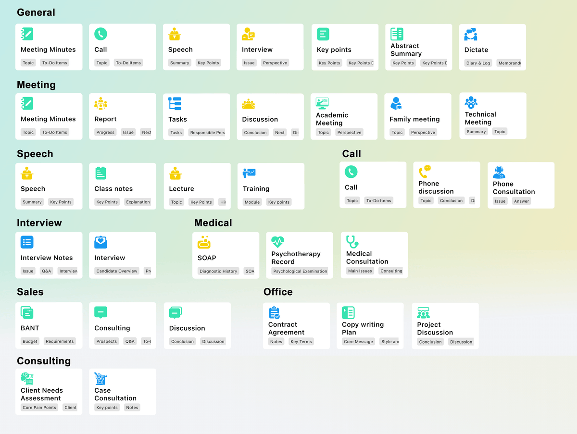Click the Training presenter icon
The image size is (577, 434).
[x=249, y=173]
